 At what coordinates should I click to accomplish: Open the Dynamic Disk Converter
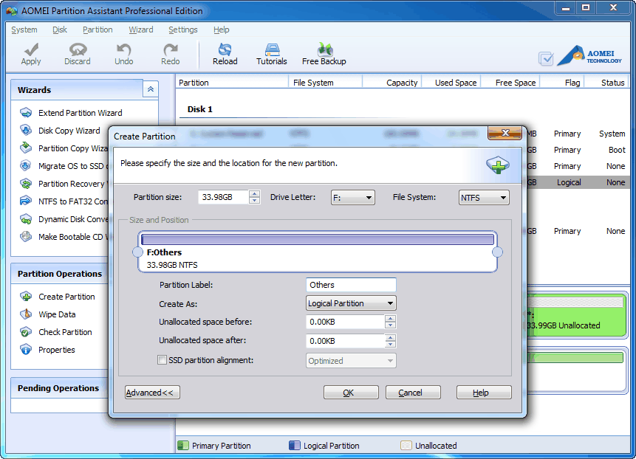64,219
